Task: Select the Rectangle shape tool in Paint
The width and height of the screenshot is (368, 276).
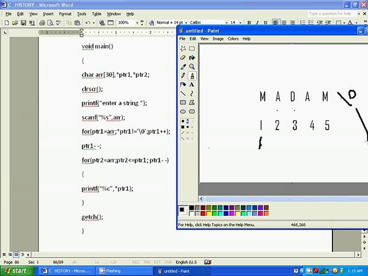Action: (x=183, y=102)
